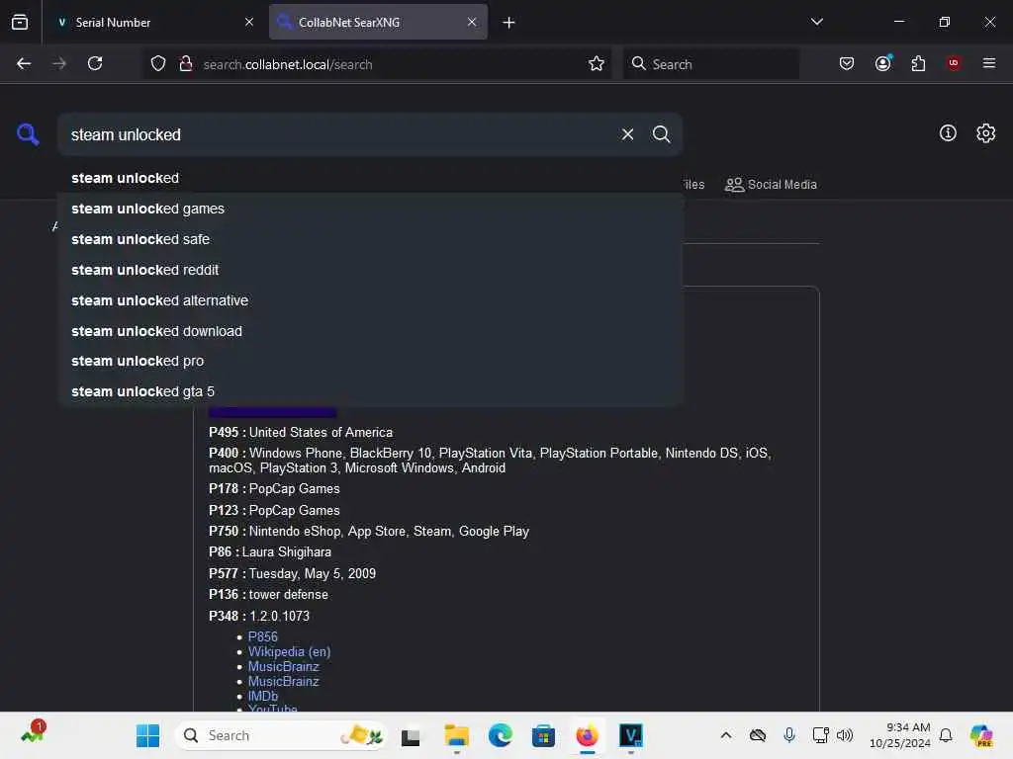Open the first MusicBrainz link

(284, 666)
